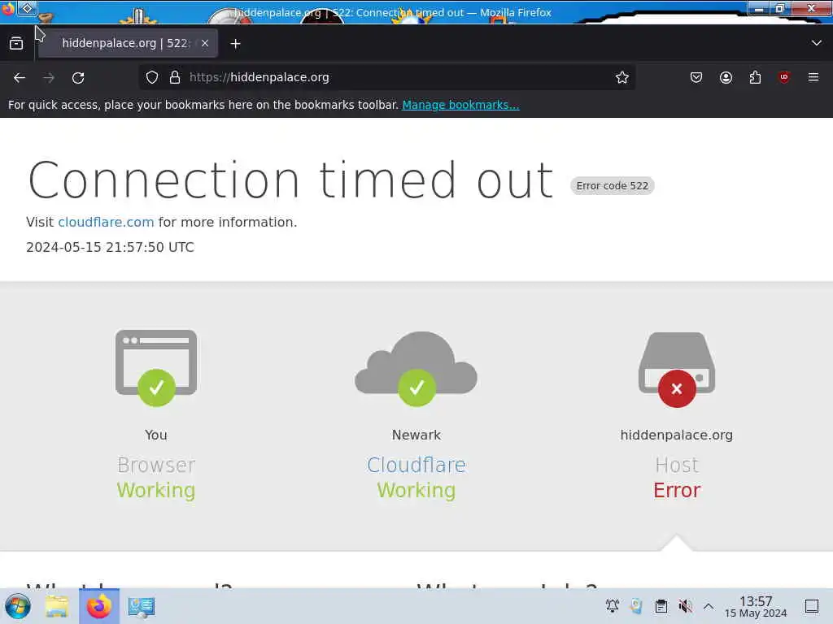Click the Firefox taskbar button

(99, 606)
